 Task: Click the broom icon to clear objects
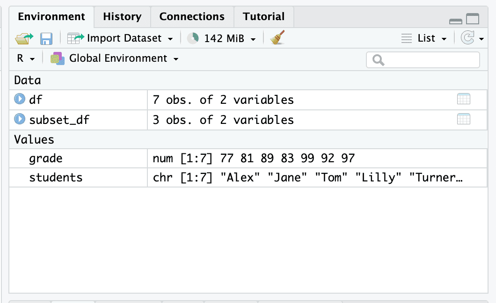(277, 38)
